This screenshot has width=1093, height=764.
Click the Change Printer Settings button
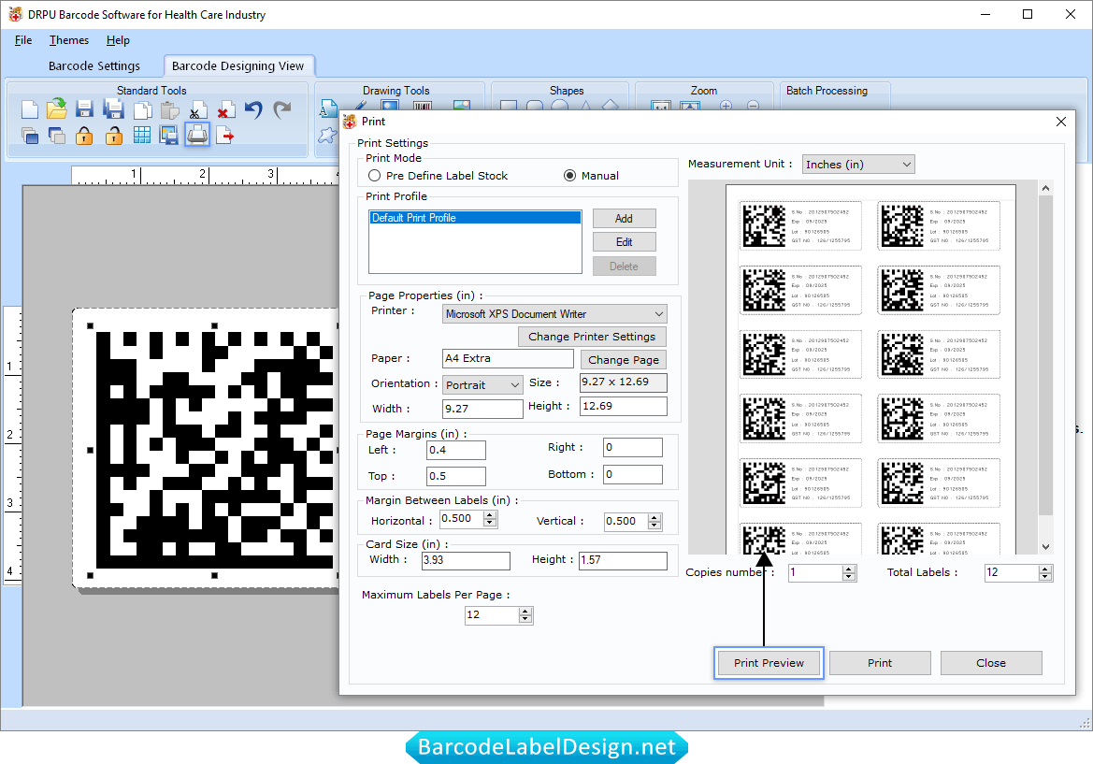(x=592, y=337)
